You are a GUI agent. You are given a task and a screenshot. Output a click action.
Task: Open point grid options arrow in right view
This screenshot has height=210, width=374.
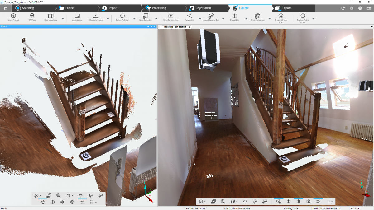(x=332, y=202)
